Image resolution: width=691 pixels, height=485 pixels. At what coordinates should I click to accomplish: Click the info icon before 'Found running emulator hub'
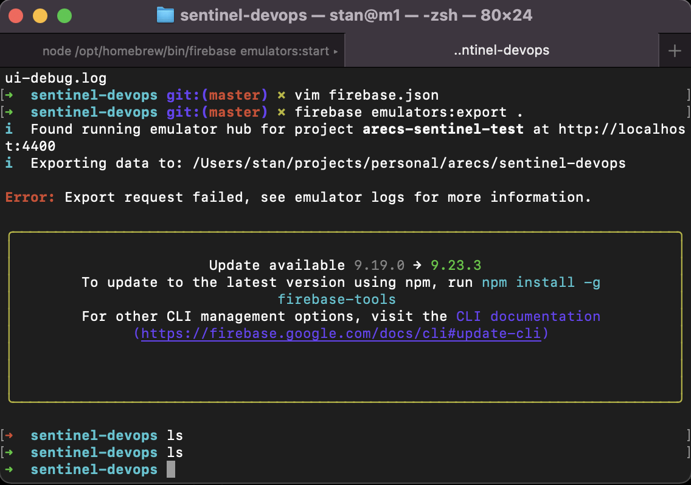click(x=9, y=129)
